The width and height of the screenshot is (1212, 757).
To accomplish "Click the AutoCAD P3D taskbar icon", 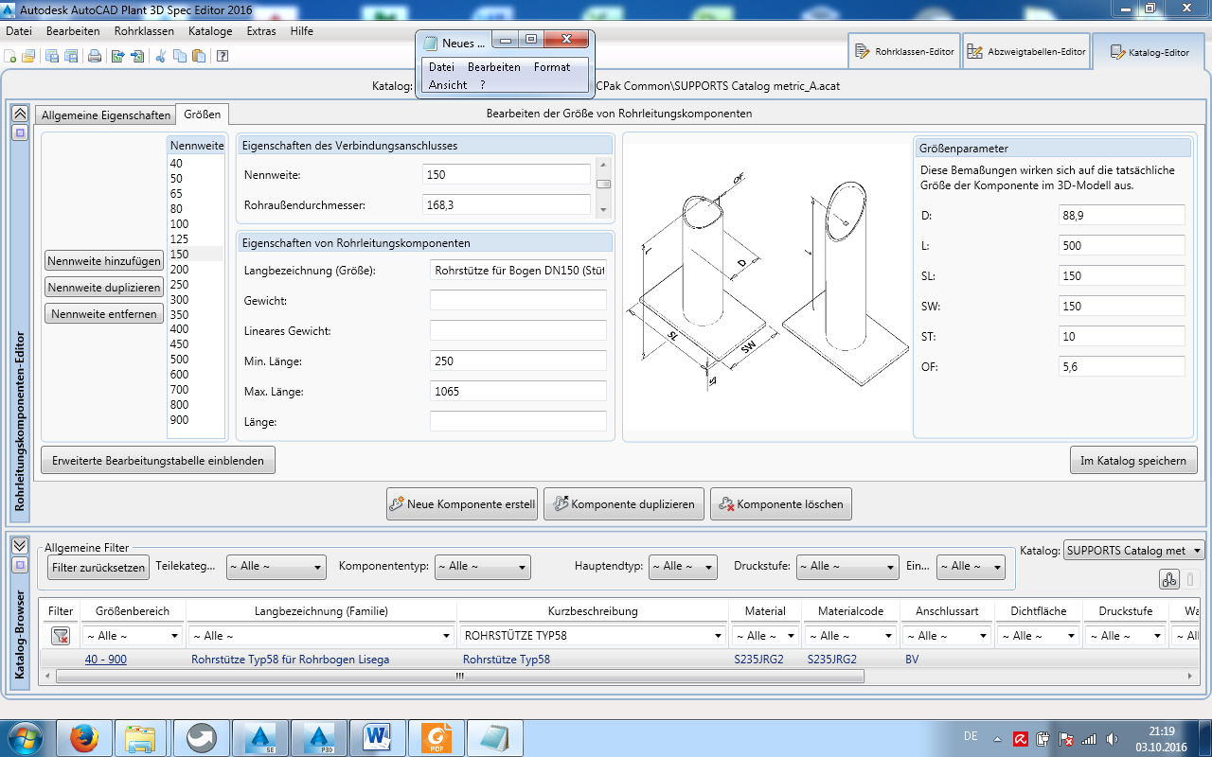I will click(x=318, y=738).
